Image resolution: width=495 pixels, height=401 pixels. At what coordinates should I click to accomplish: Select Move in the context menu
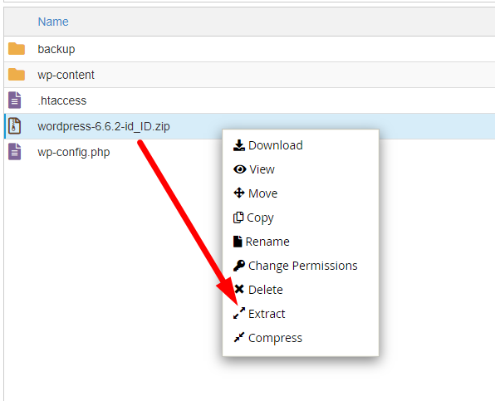coord(262,193)
